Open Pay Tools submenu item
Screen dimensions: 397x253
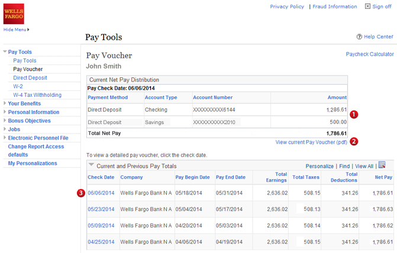(25, 61)
